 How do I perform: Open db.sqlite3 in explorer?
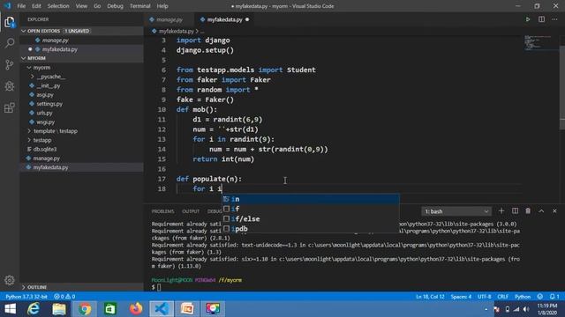click(81, 149)
